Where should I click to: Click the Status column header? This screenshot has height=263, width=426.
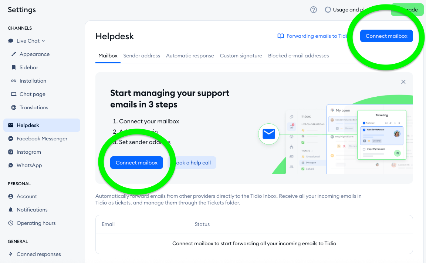pyautogui.click(x=202, y=224)
